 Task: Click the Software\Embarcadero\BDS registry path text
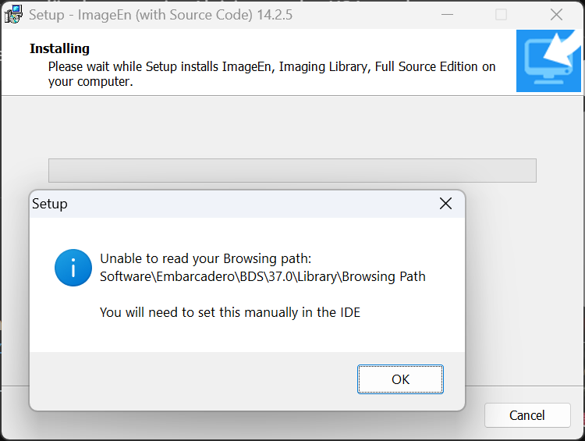point(262,276)
